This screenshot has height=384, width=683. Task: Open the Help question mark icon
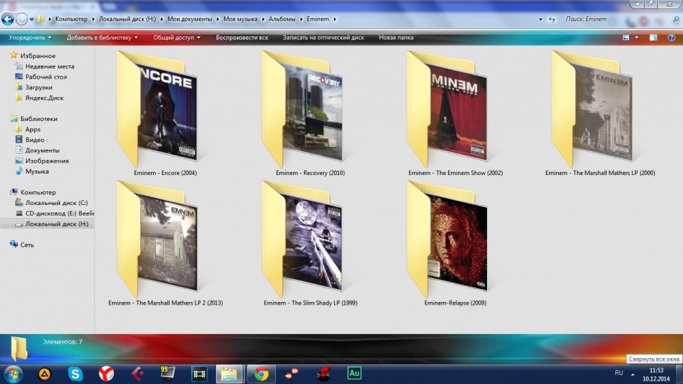click(x=671, y=38)
